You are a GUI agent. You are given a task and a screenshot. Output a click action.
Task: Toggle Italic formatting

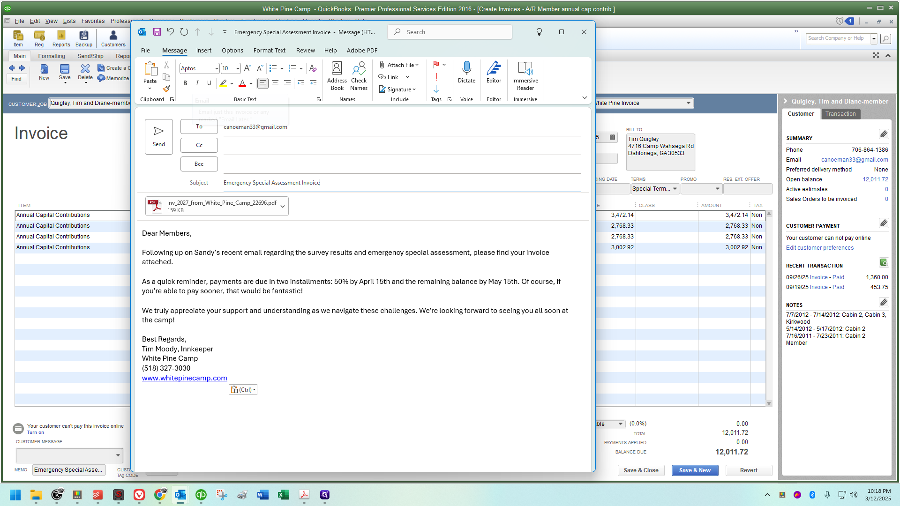click(197, 83)
